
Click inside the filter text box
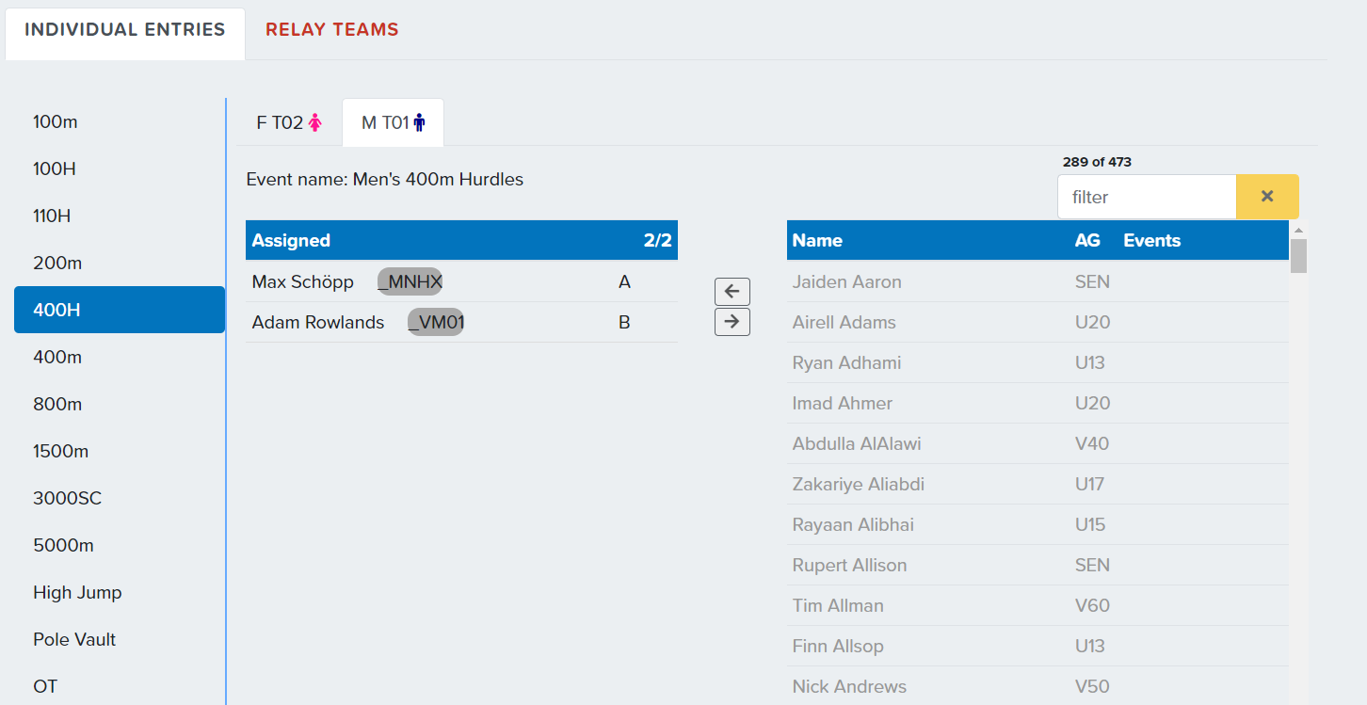point(1147,197)
